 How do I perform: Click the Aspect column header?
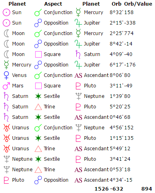point(53,4)
